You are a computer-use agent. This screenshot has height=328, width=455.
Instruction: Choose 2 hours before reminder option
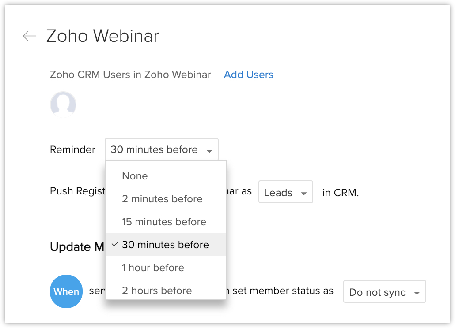(157, 291)
